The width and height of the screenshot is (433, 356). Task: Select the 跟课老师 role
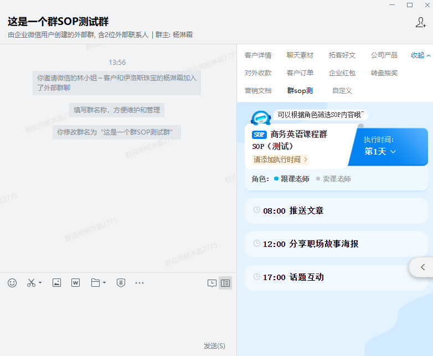[295, 179]
